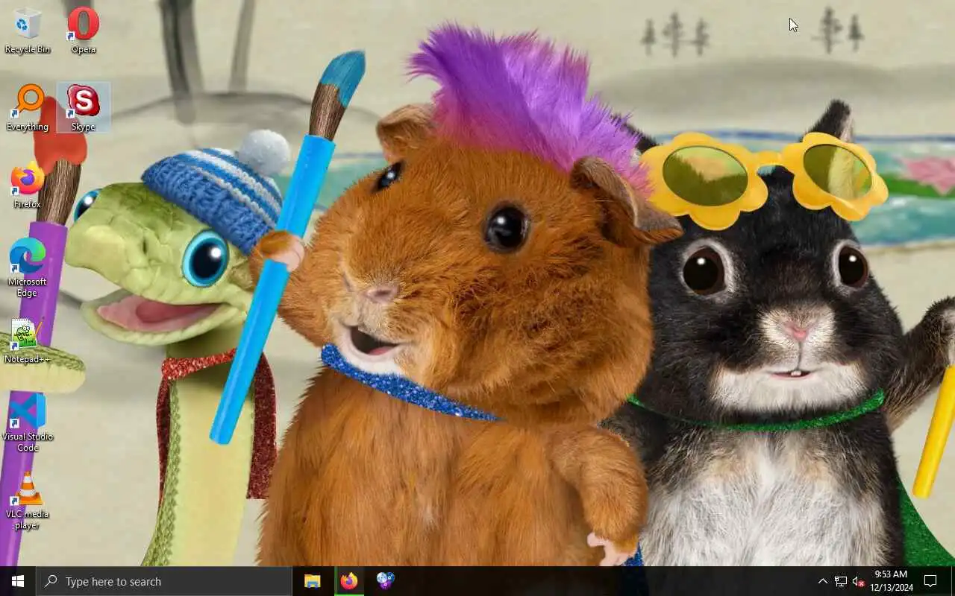Select the Microsoft Edge desktop icon

28,268
